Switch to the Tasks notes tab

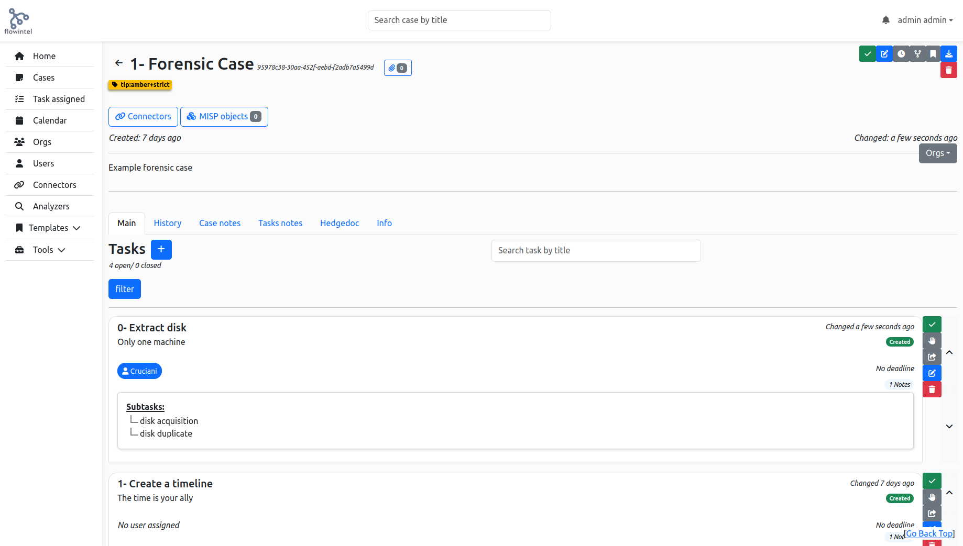pos(280,223)
